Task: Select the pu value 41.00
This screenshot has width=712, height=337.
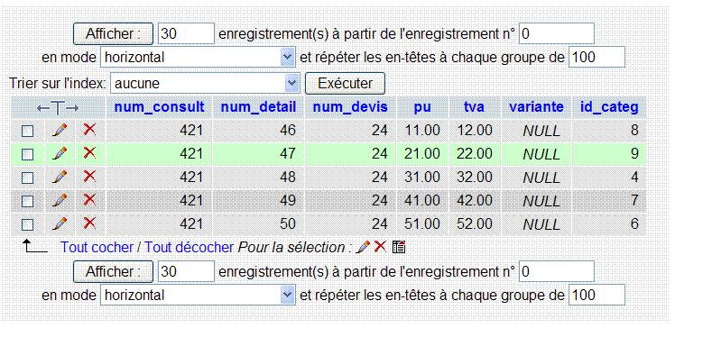Action: (422, 200)
